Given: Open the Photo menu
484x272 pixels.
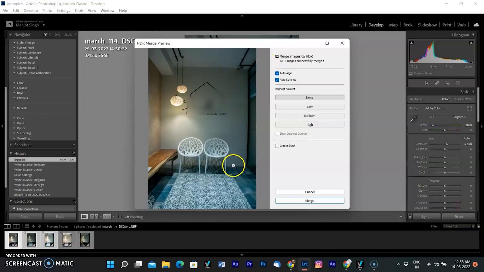Looking at the screenshot, I should pyautogui.click(x=47, y=11).
